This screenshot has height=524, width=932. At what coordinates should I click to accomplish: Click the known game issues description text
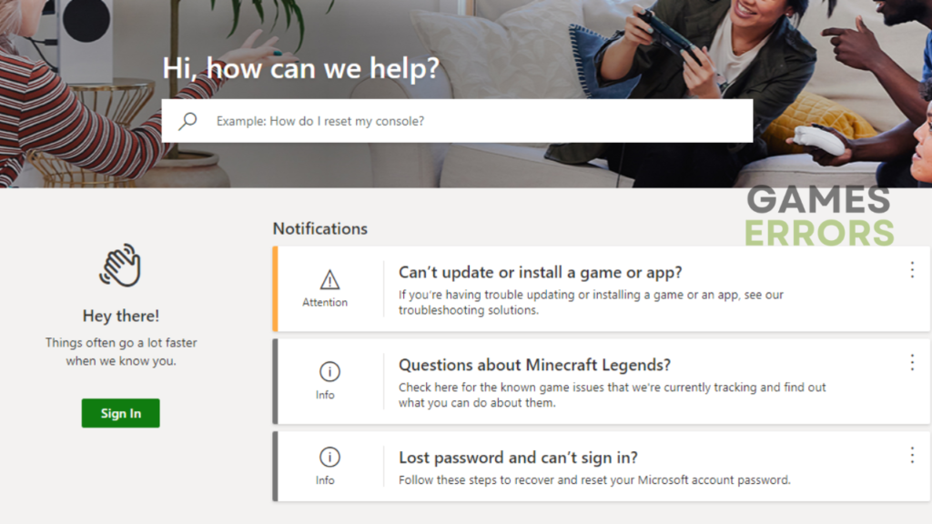point(612,395)
